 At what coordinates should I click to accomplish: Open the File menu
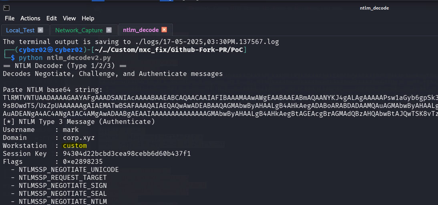pyautogui.click(x=10, y=18)
